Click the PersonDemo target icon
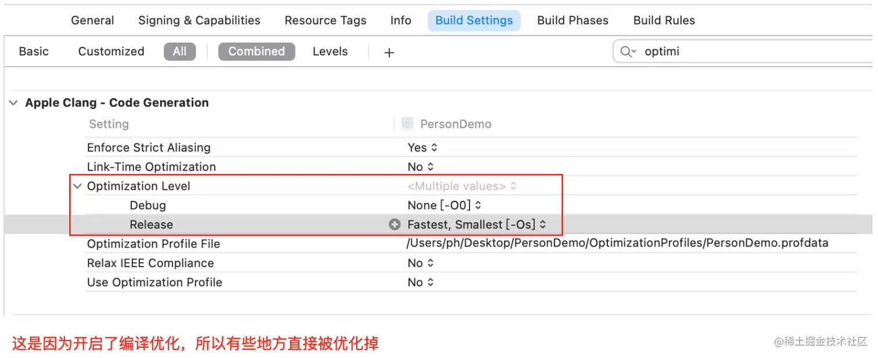 (408, 124)
